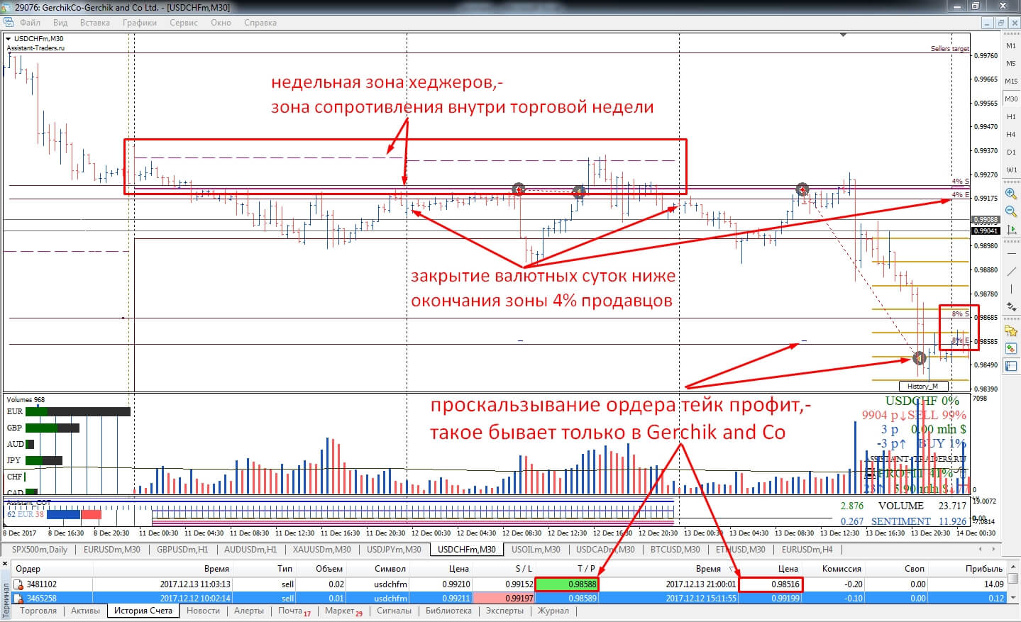Viewport: 1021px width, 622px height.
Task: Switch chart to M1 timeframe
Action: click(1011, 45)
